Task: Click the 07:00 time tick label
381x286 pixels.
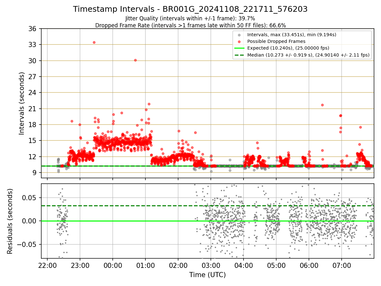Action: tap(342, 265)
